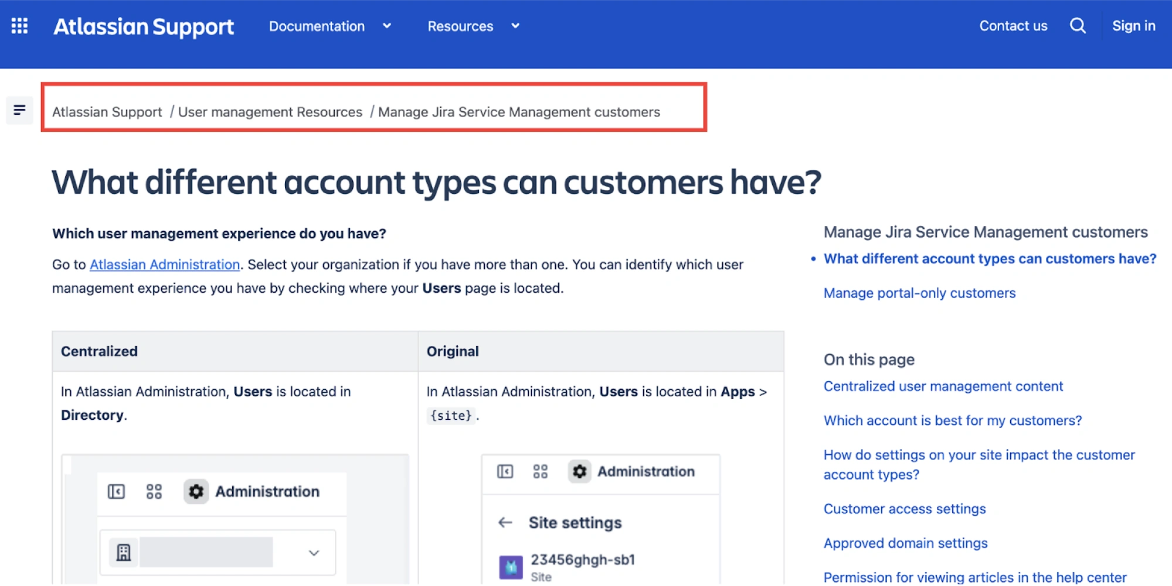Open the Atlassian Administration link

click(164, 265)
